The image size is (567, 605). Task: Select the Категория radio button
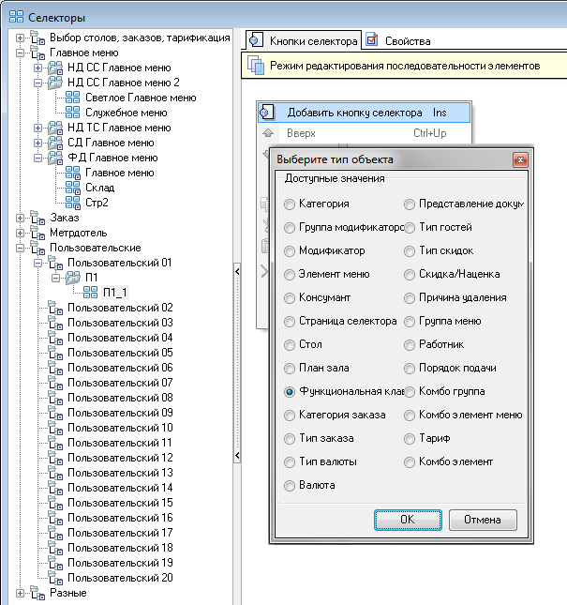[290, 204]
